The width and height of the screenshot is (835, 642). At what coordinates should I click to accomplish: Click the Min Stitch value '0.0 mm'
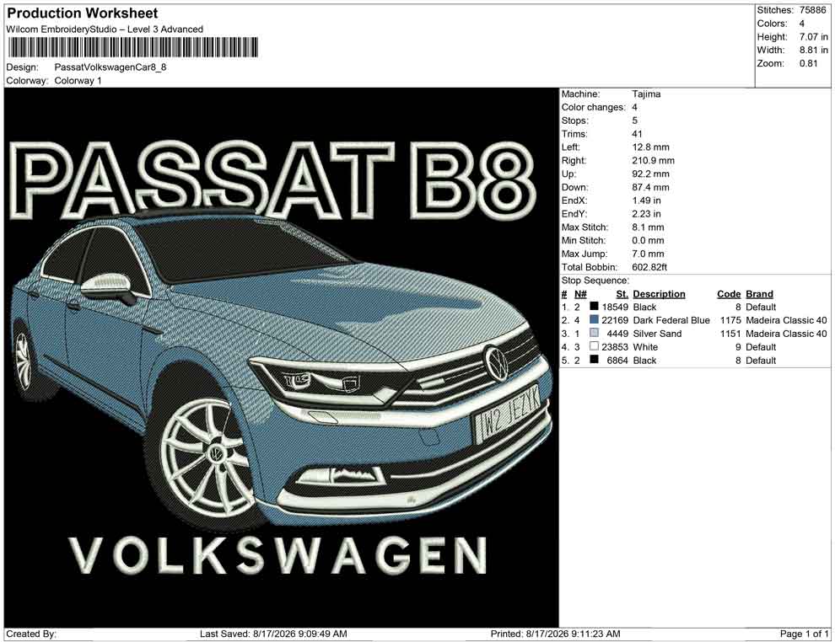648,240
